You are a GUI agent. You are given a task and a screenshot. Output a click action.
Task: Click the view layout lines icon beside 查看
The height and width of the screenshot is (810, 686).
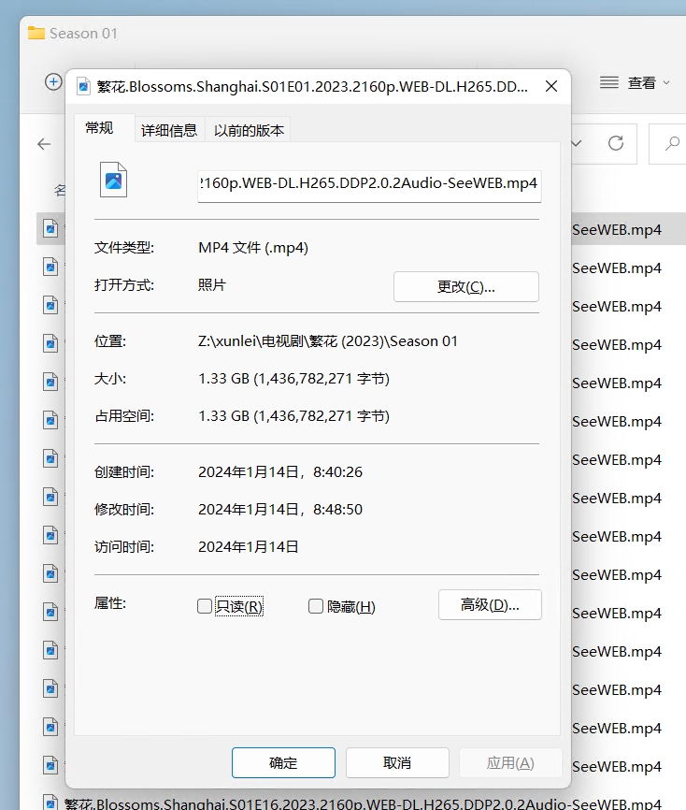(x=609, y=82)
